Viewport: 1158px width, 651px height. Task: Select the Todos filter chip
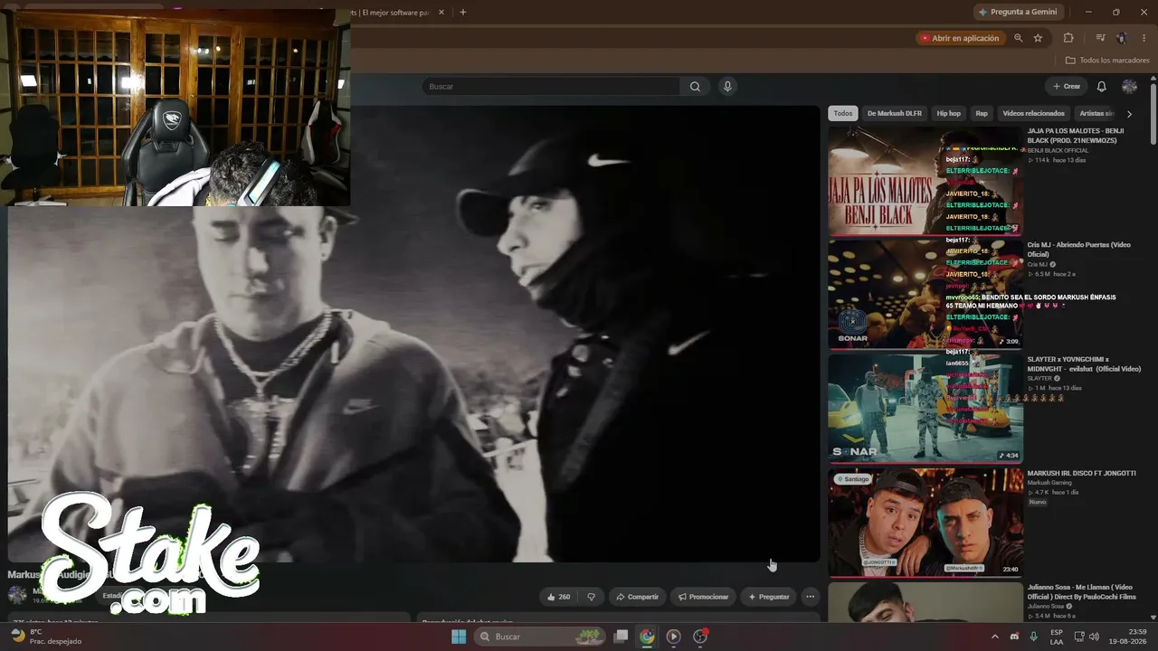843,114
